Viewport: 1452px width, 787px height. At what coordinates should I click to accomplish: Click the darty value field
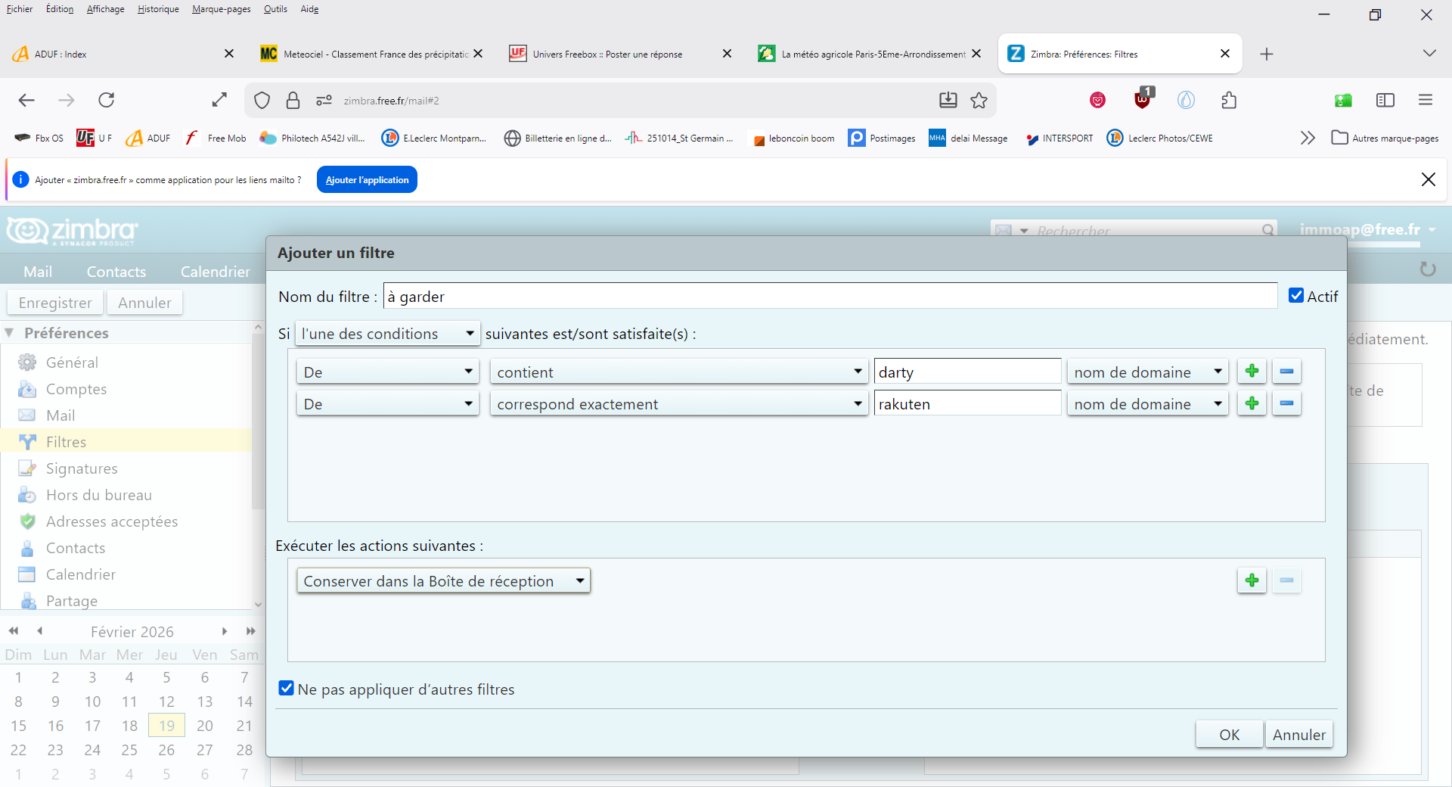(x=967, y=372)
